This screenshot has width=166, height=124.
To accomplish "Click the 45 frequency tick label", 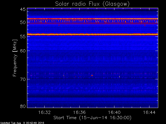I will (x=23, y=9).
